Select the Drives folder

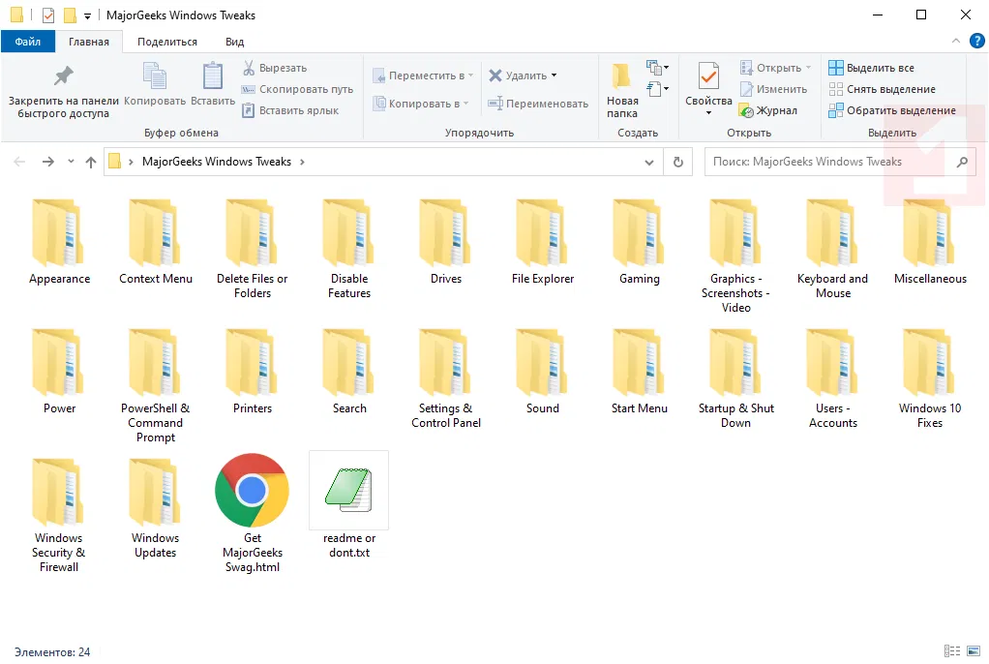(x=446, y=243)
